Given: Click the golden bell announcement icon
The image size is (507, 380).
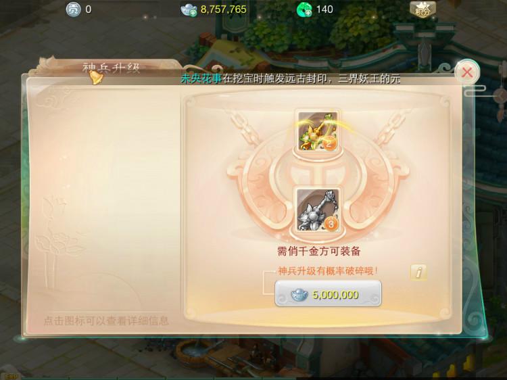Looking at the screenshot, I should point(95,77).
